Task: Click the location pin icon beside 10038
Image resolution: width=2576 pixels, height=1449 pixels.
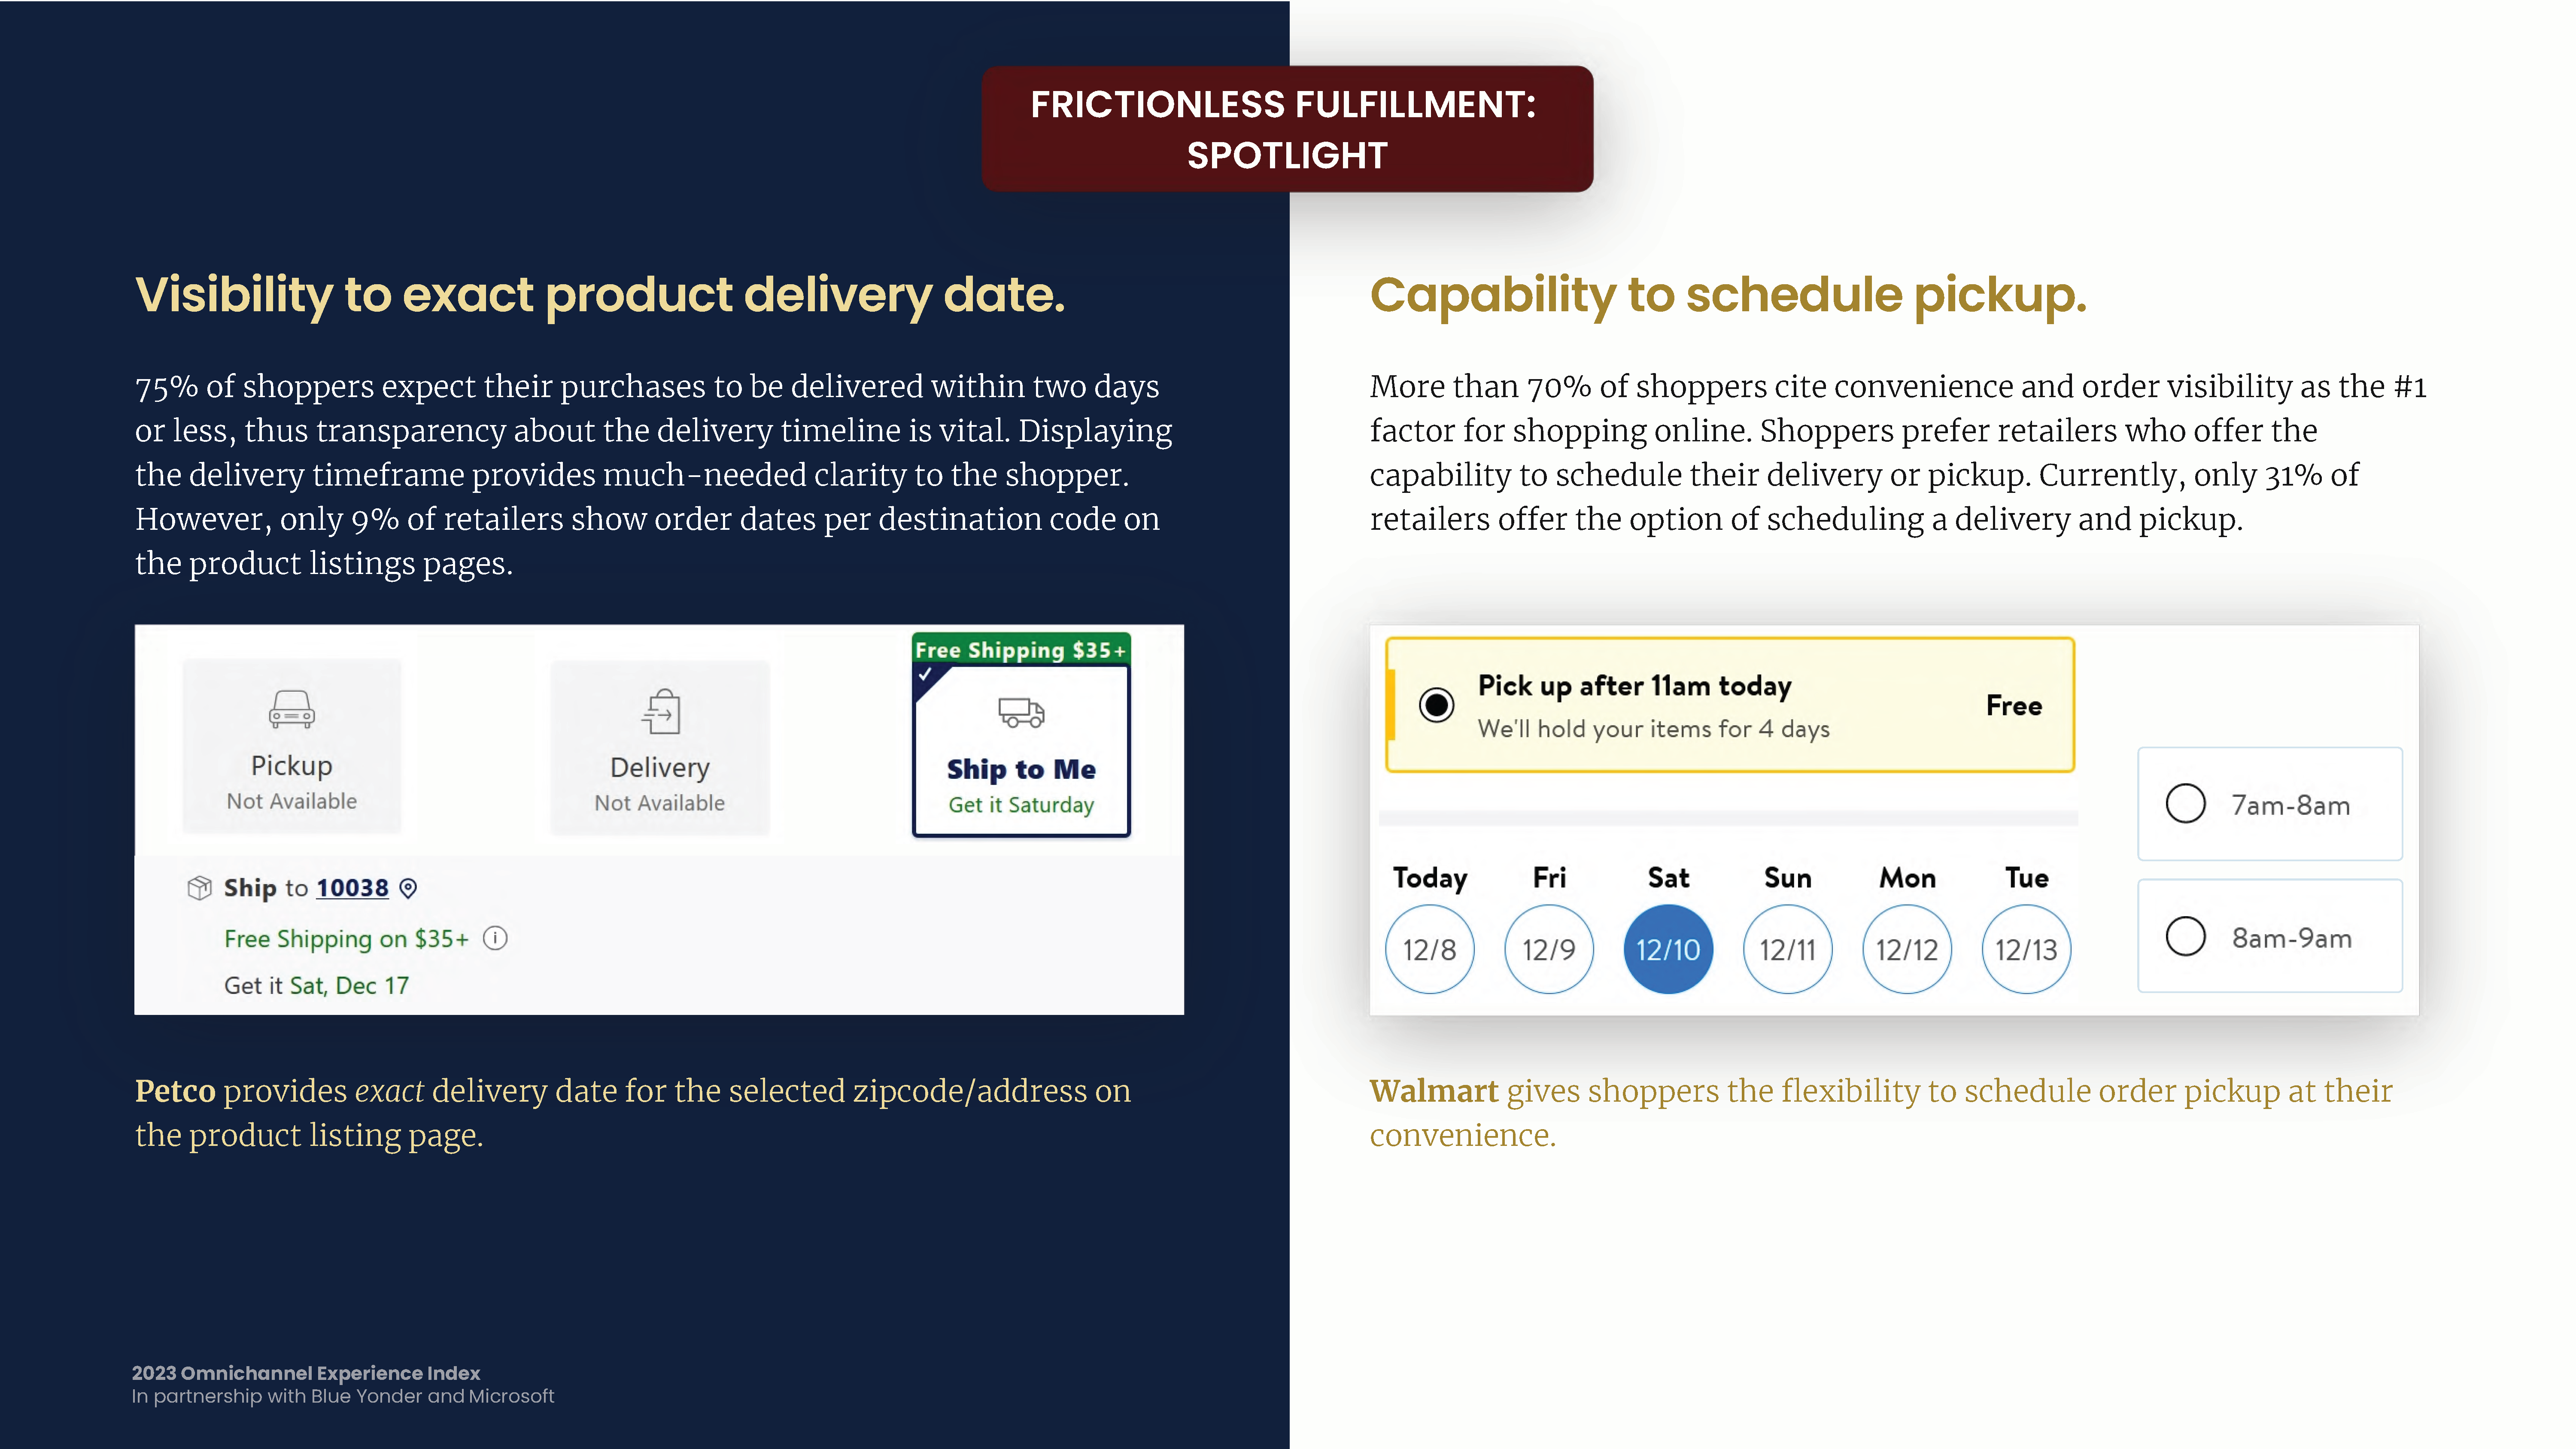Action: click(x=408, y=888)
